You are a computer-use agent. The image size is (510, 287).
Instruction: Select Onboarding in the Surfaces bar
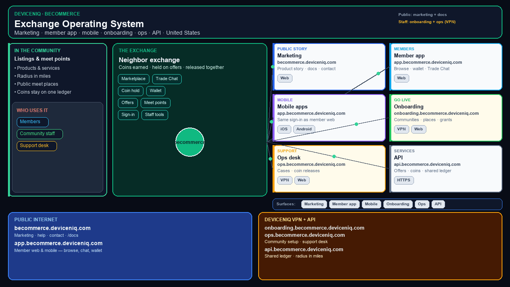[398, 204]
